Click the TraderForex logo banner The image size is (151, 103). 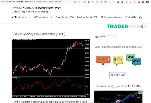point(127,26)
